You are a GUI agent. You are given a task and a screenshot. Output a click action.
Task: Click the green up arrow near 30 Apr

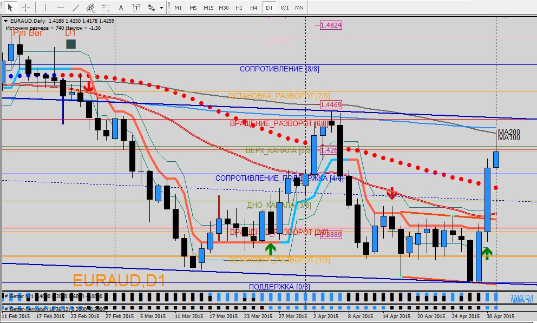(x=487, y=254)
